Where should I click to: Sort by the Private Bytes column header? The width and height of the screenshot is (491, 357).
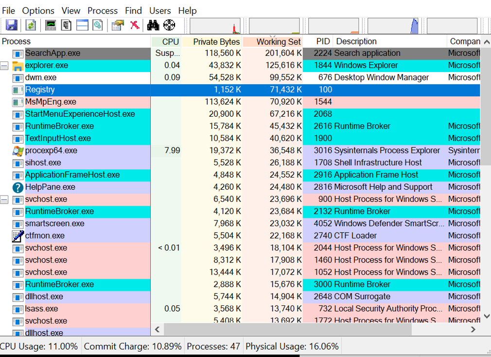coord(211,42)
